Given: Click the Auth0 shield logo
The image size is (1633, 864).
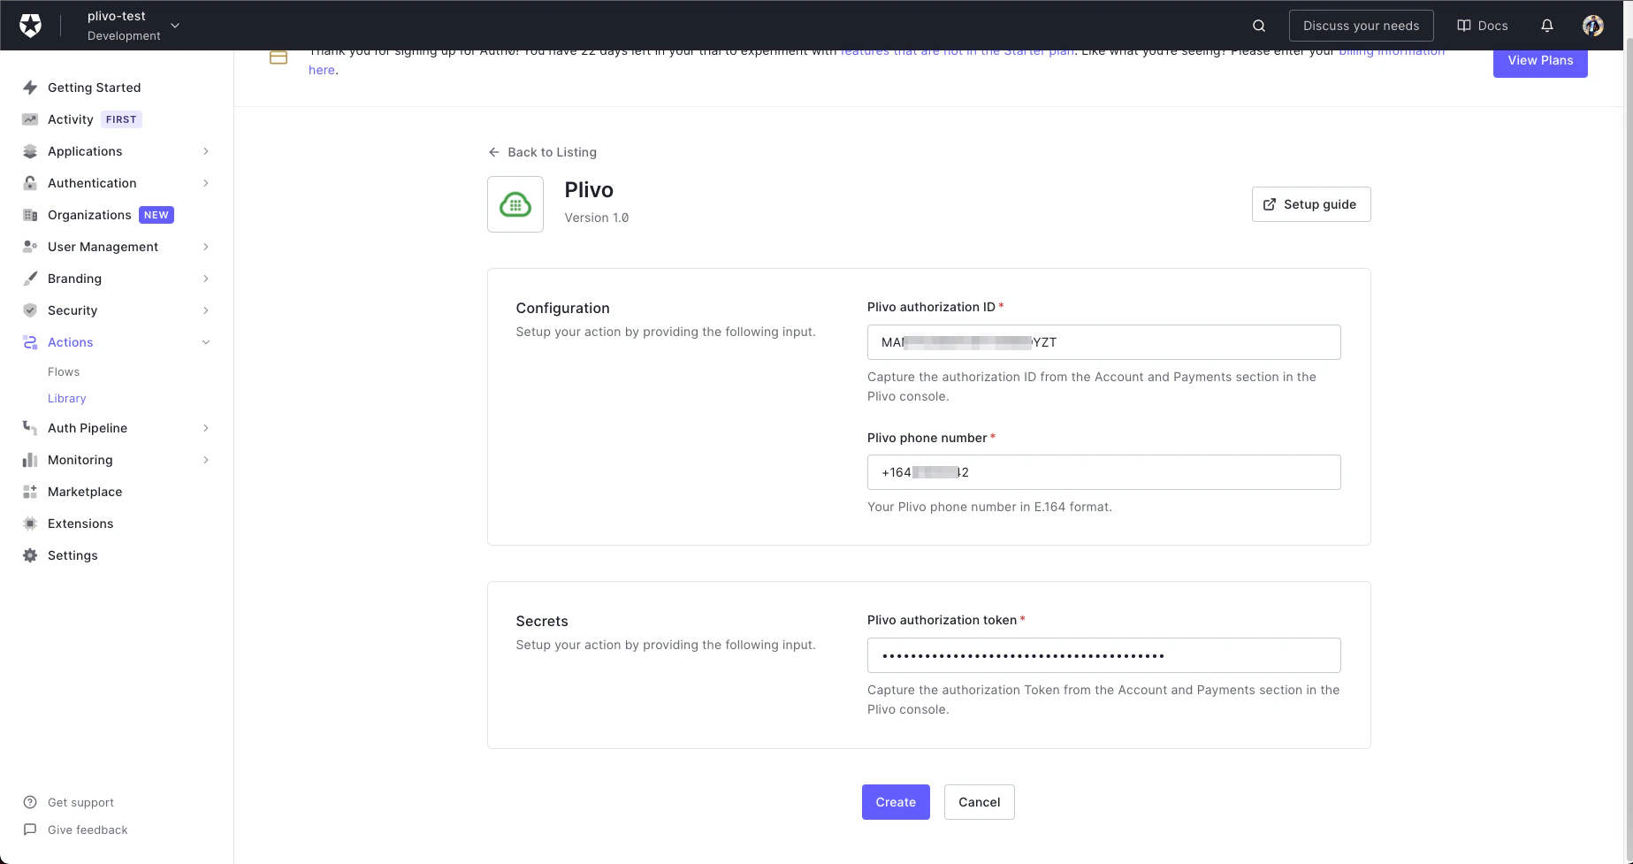Looking at the screenshot, I should tap(30, 26).
